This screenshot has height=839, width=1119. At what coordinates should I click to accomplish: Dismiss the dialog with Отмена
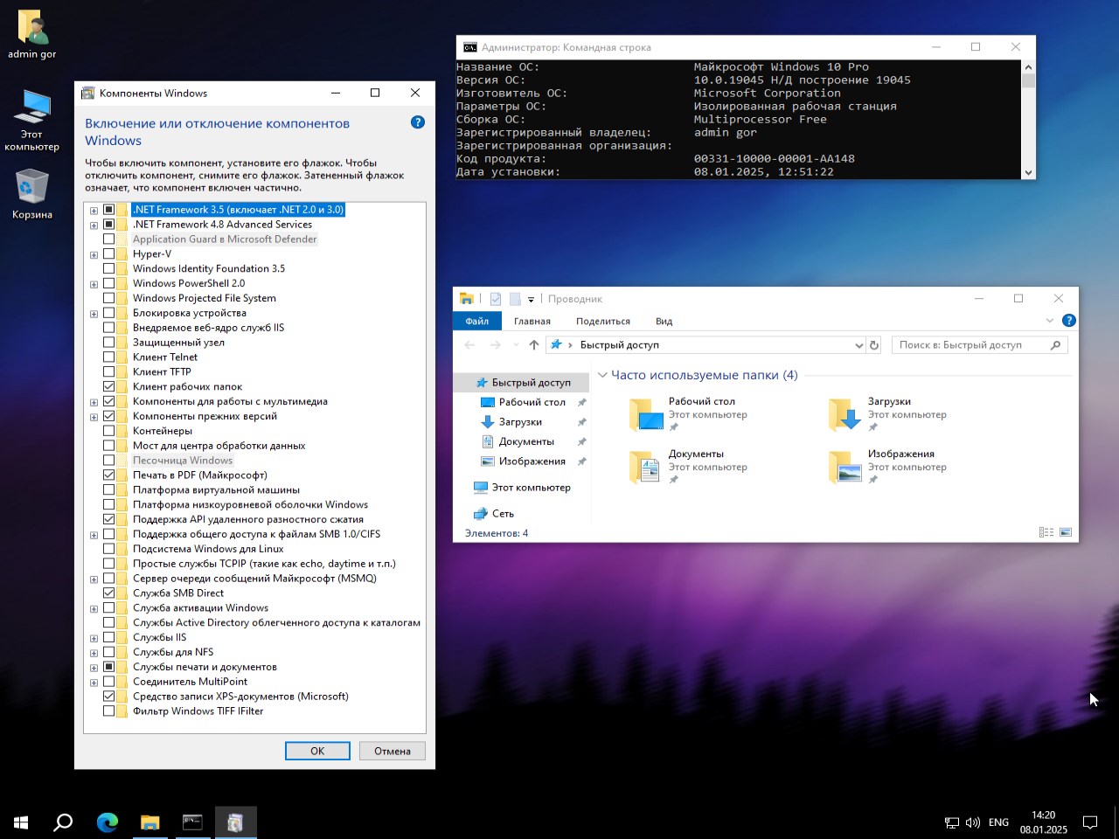392,751
